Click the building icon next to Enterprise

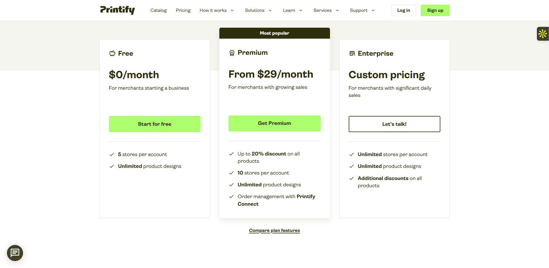point(352,53)
